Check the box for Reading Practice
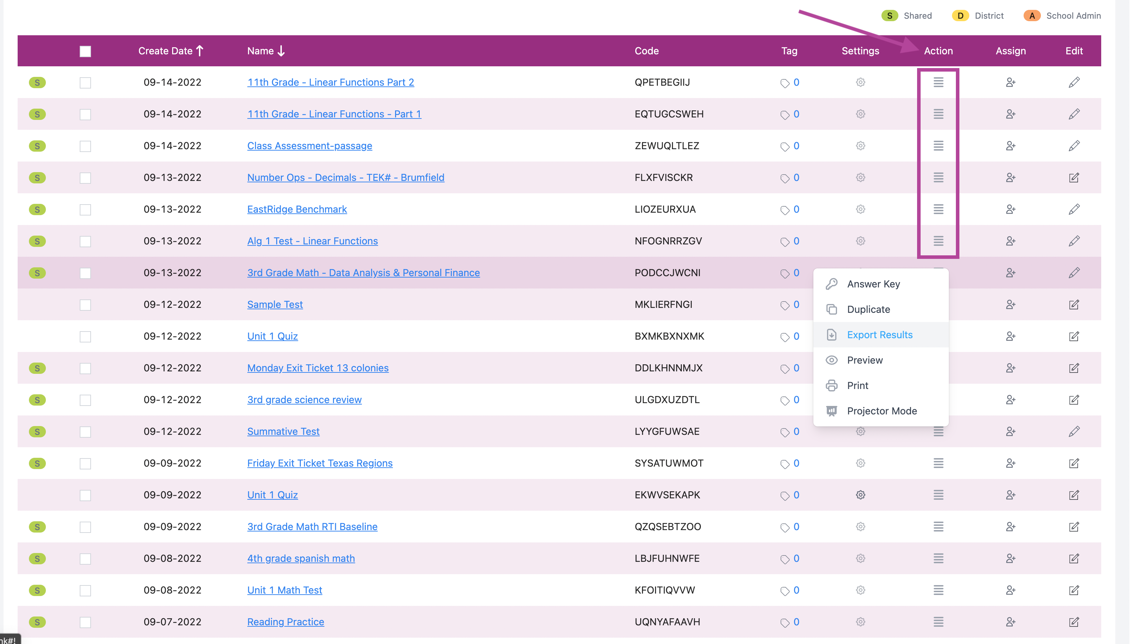 click(x=85, y=622)
